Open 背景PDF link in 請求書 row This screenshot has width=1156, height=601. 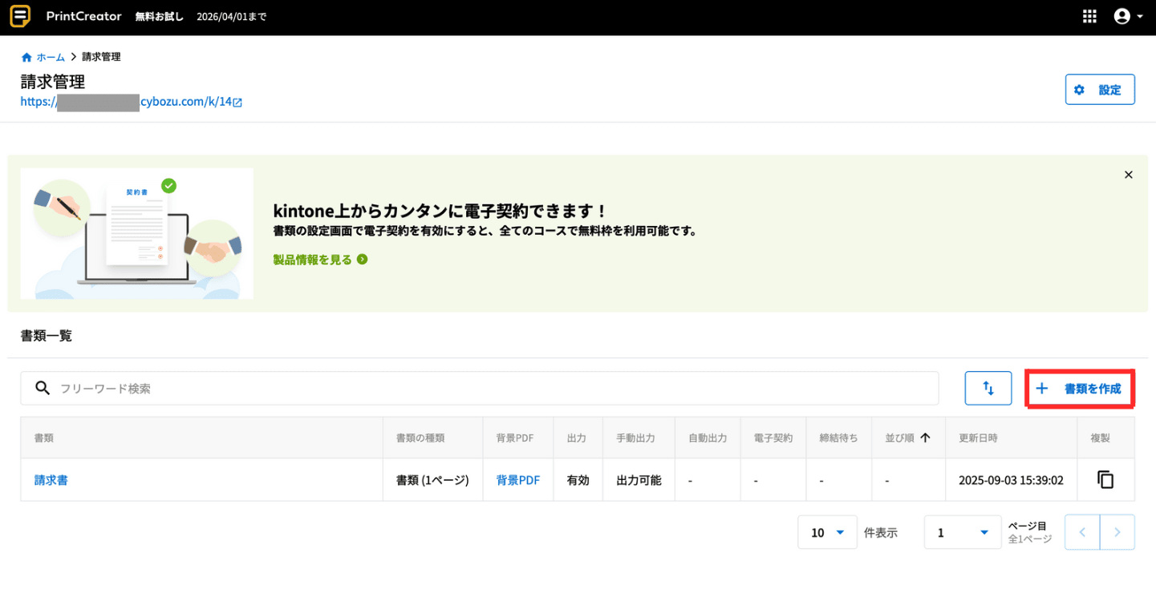click(518, 480)
